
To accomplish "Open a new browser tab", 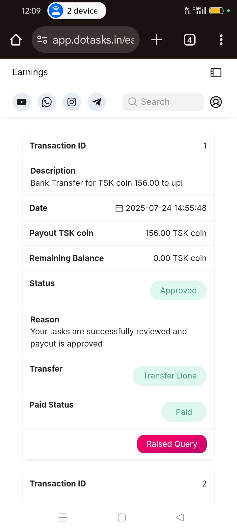I will pyautogui.click(x=157, y=40).
